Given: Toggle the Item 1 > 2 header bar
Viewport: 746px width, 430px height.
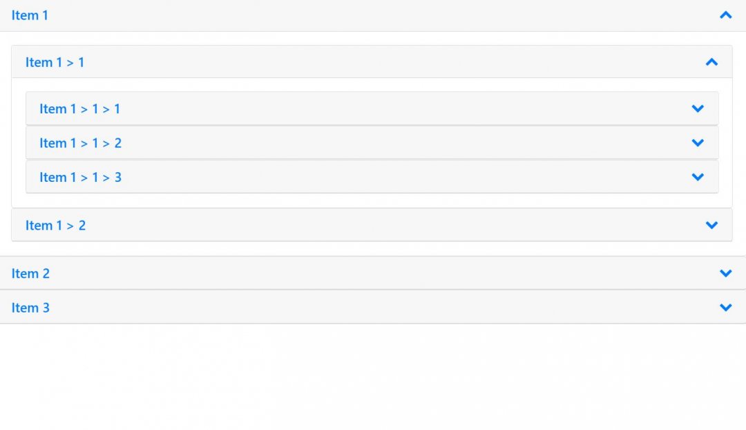Looking at the screenshot, I should click(372, 225).
